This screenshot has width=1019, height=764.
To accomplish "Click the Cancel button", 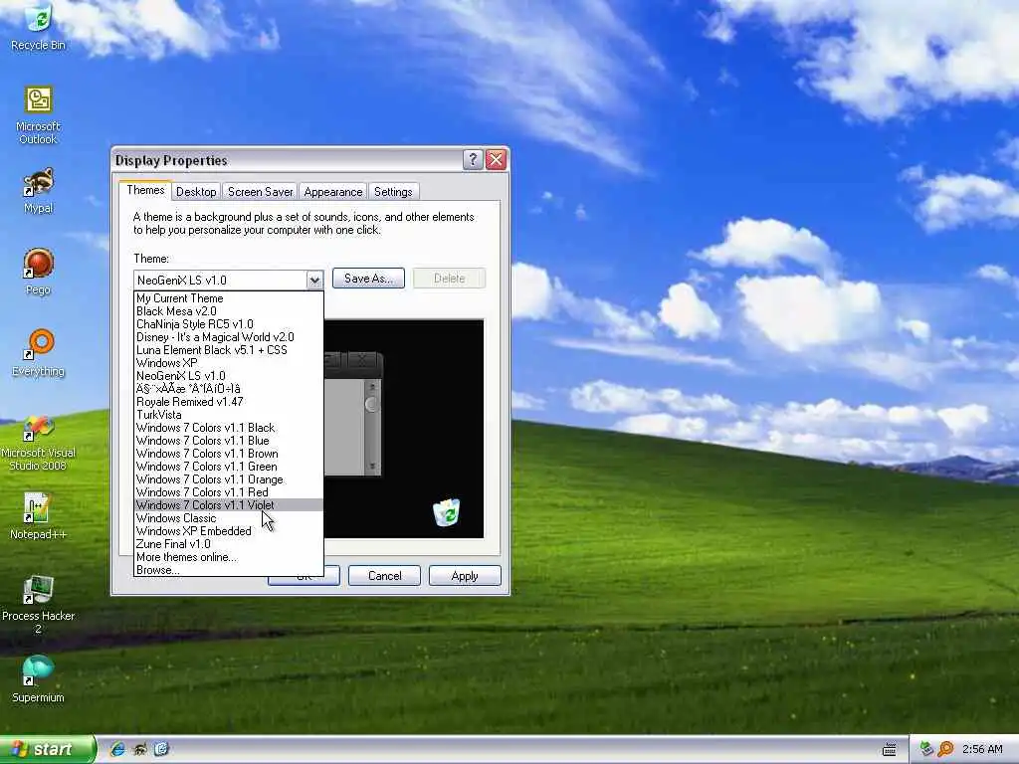I will point(385,576).
